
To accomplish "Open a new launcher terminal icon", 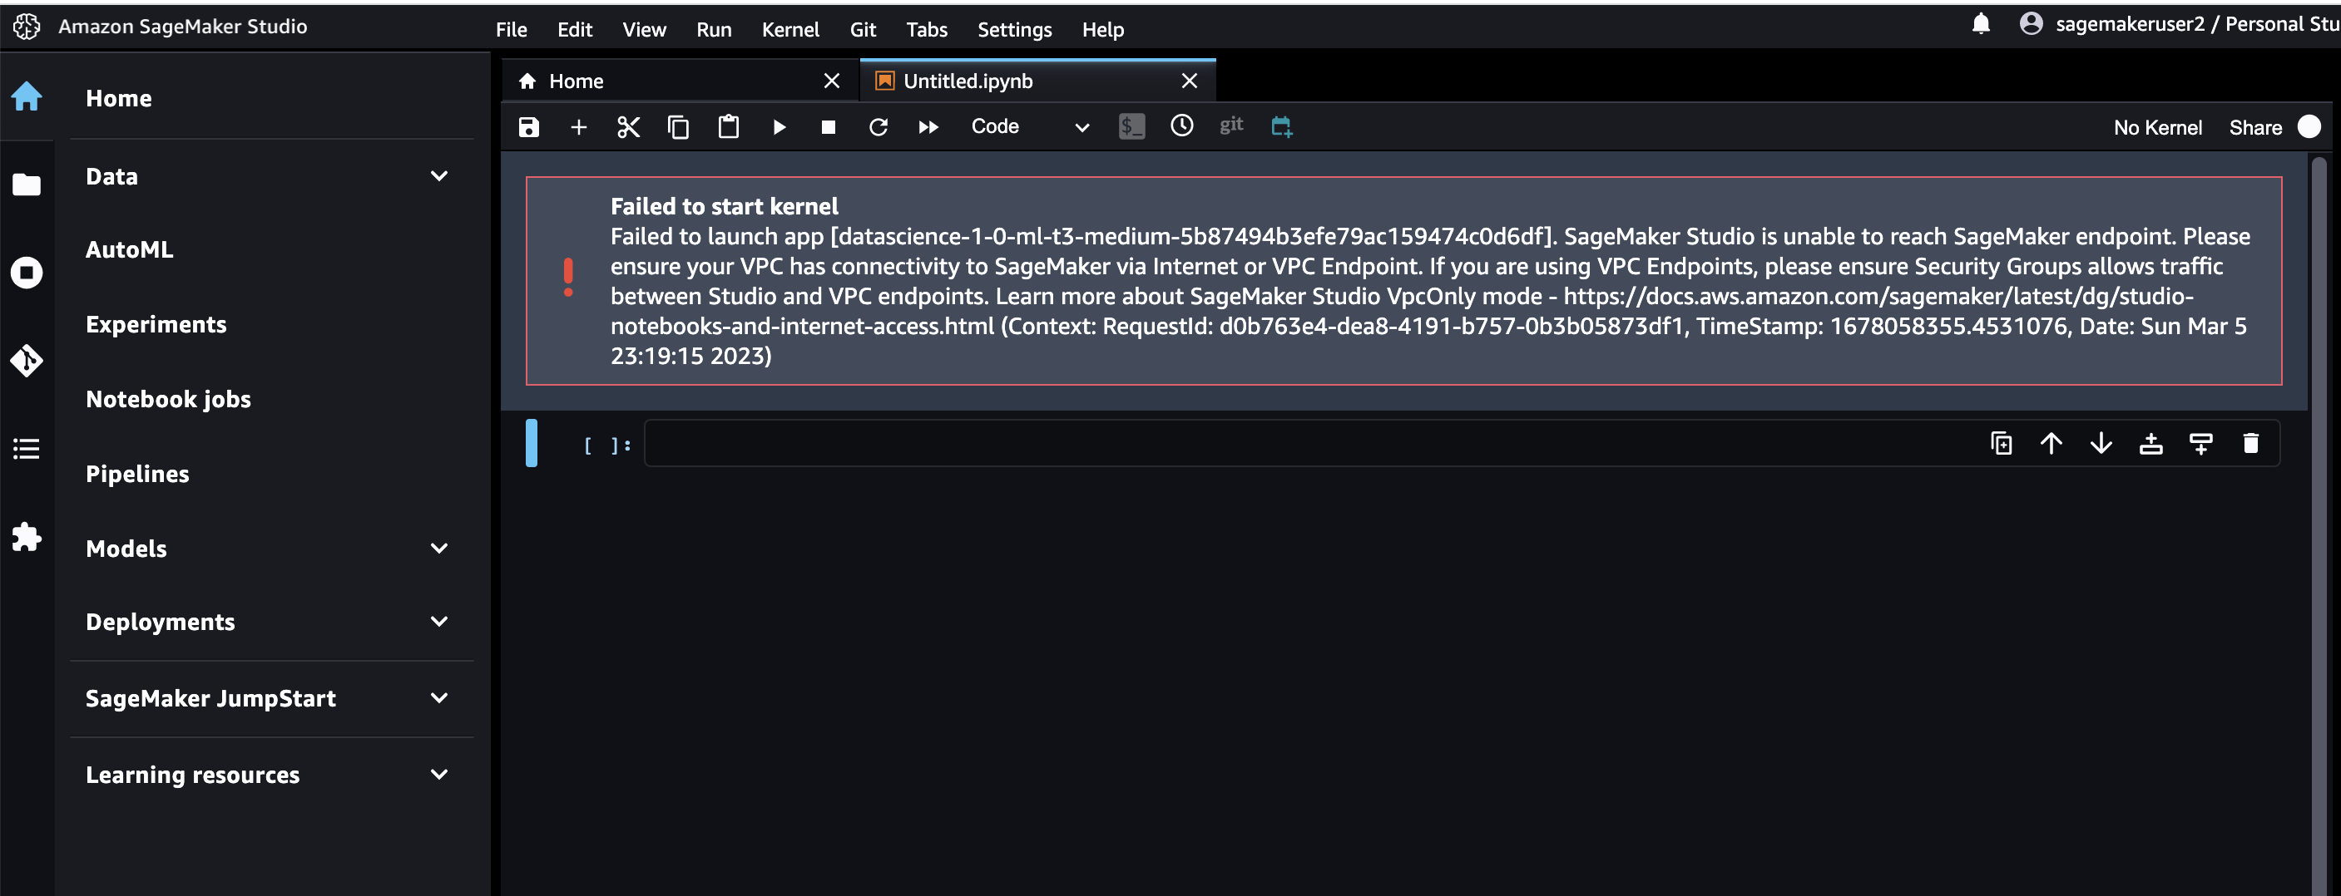I will (1132, 127).
